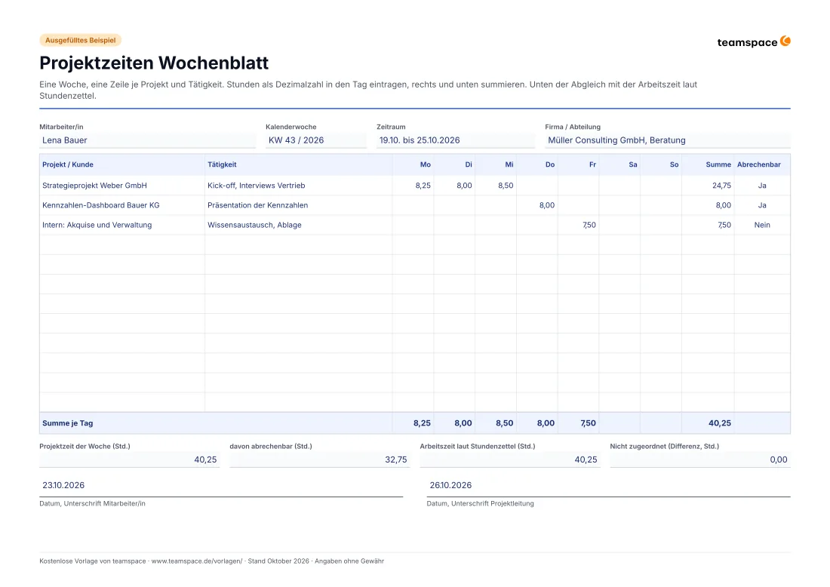Click 'Ja' in Kennzahlen-Dashboard row
The height and width of the screenshot is (587, 830).
[x=762, y=204]
